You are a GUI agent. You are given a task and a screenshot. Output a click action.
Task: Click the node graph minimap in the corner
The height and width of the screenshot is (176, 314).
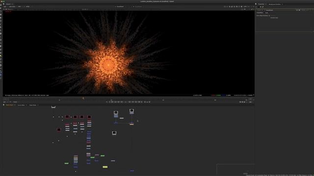(235, 169)
